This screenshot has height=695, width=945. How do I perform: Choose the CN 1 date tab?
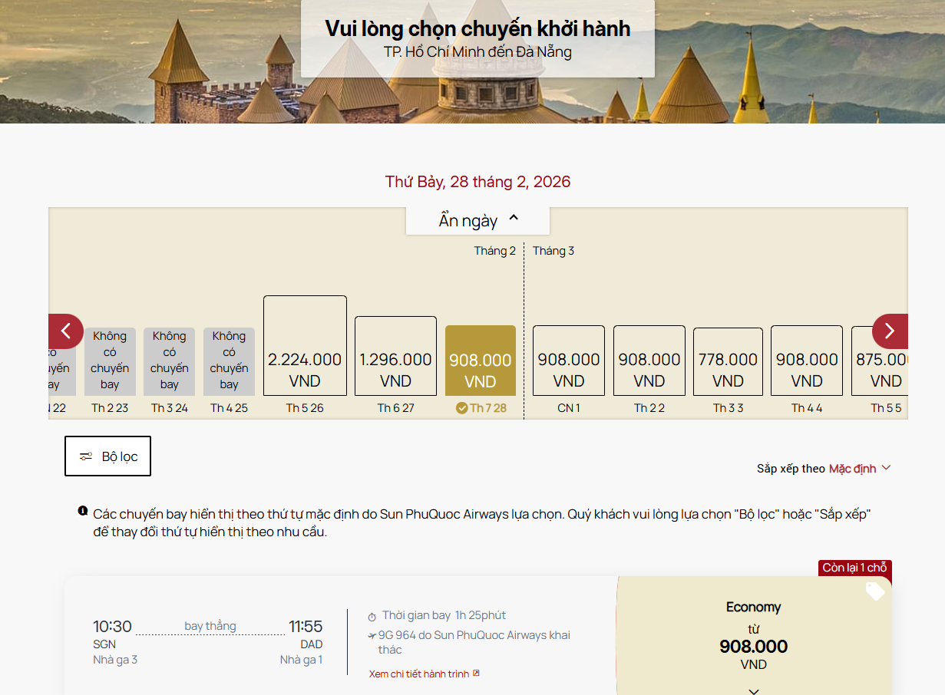click(x=569, y=361)
